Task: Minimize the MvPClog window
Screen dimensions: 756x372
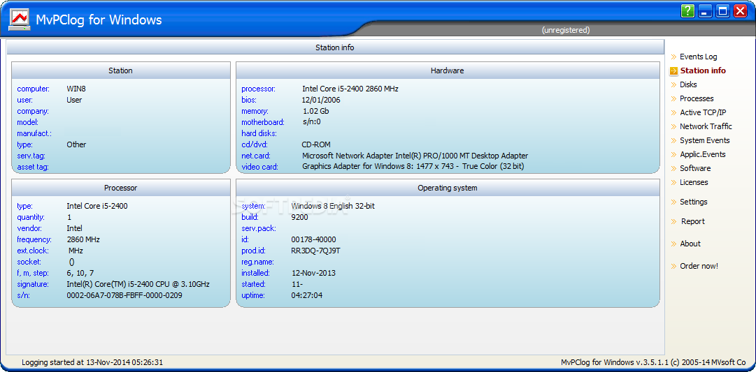Action: pos(706,11)
